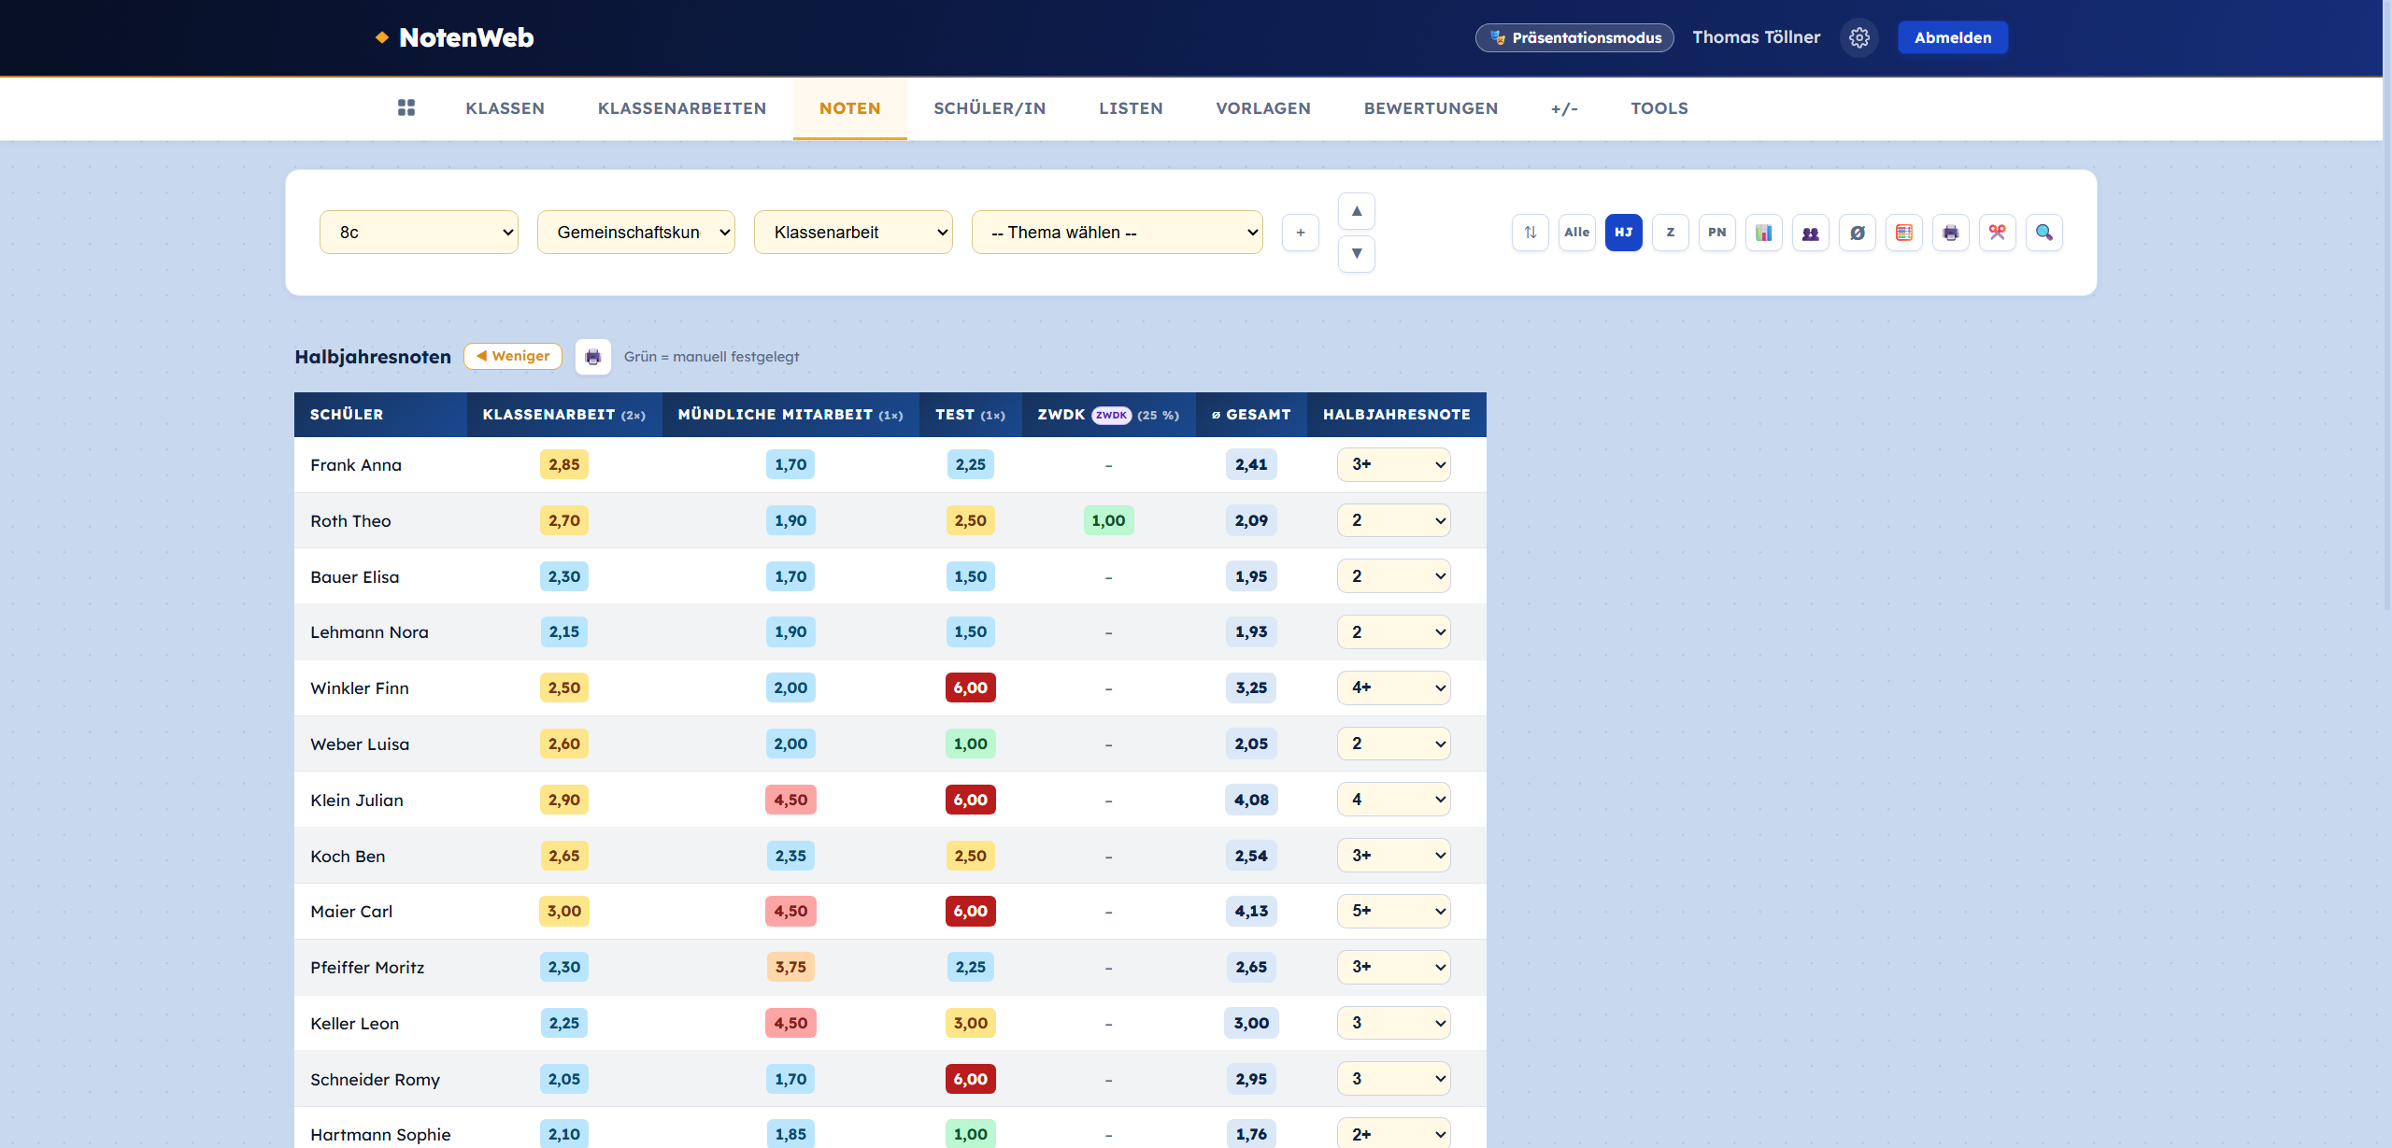Click the up arrow button

1356,211
